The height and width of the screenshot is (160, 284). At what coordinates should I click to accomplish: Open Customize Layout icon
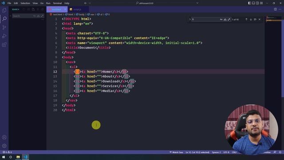pyautogui.click(x=261, y=3)
